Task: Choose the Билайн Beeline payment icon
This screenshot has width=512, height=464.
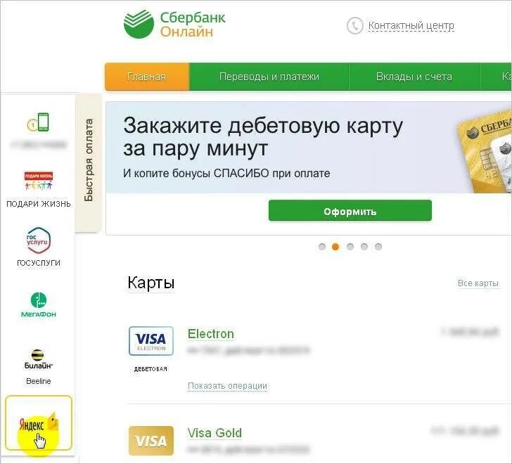Action: click(39, 359)
